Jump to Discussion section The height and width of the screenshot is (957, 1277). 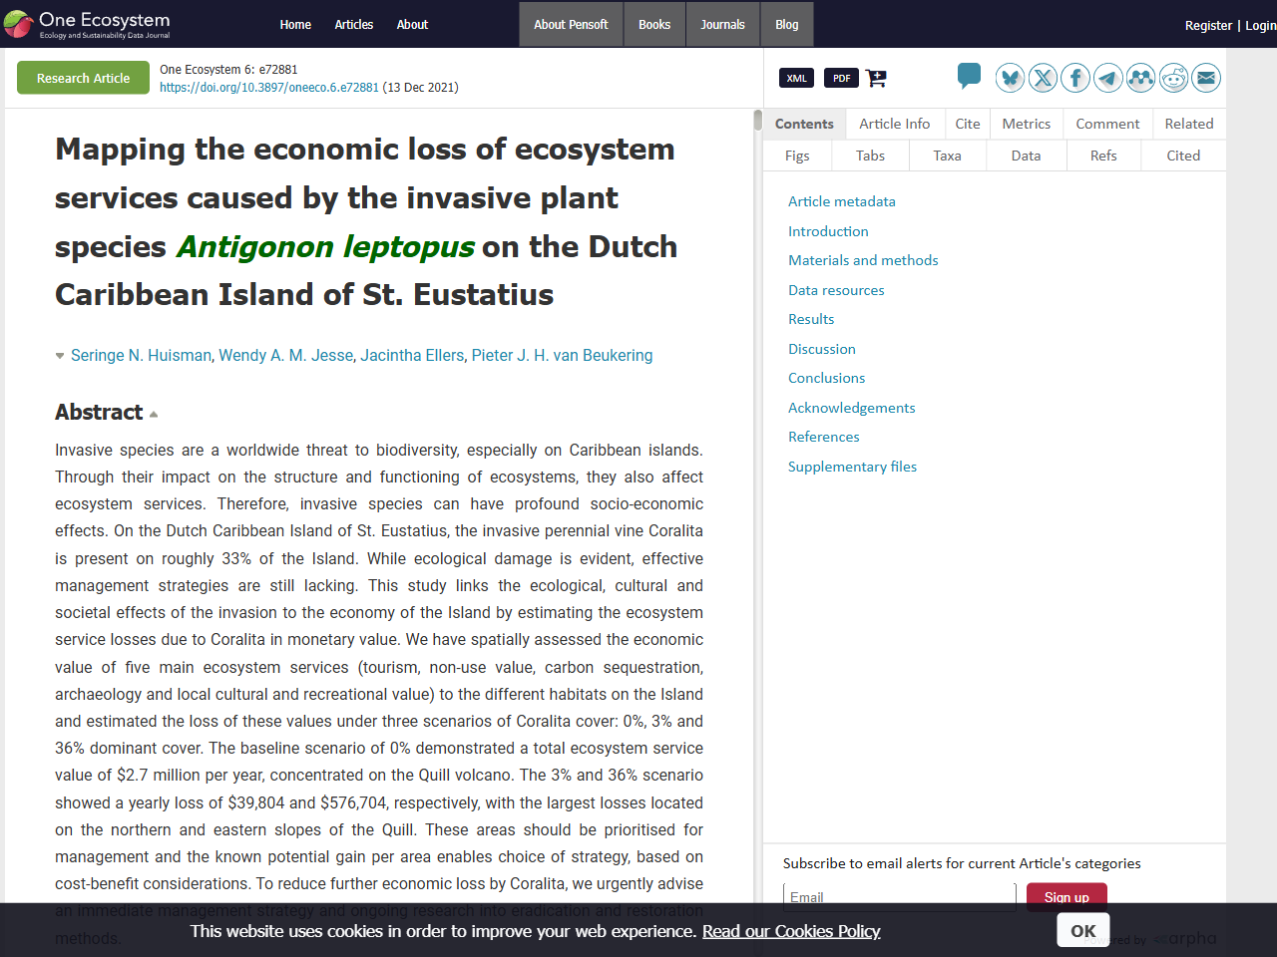(822, 349)
